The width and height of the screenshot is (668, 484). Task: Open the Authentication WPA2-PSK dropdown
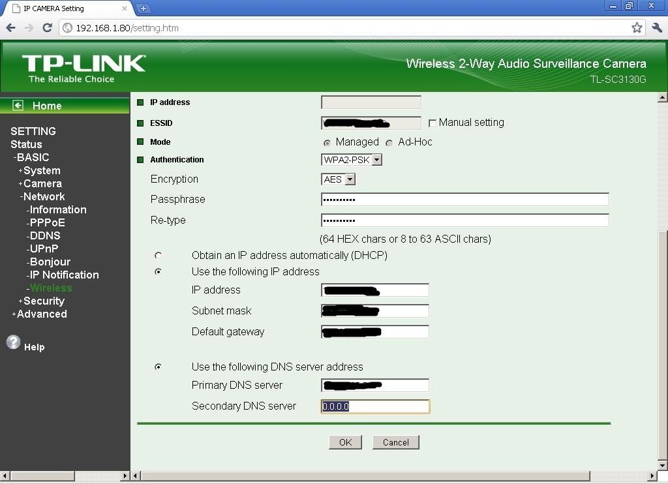pyautogui.click(x=352, y=160)
